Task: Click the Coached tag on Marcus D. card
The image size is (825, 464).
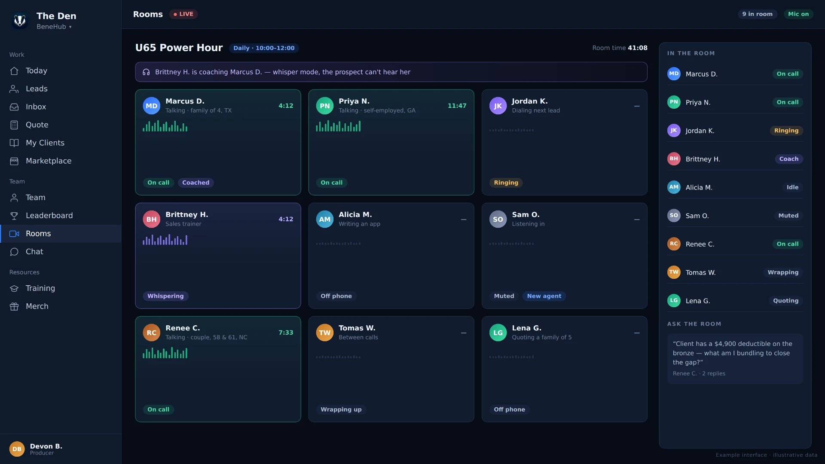Action: pos(196,183)
